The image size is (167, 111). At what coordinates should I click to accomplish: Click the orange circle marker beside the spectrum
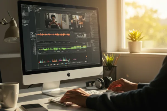86,56
